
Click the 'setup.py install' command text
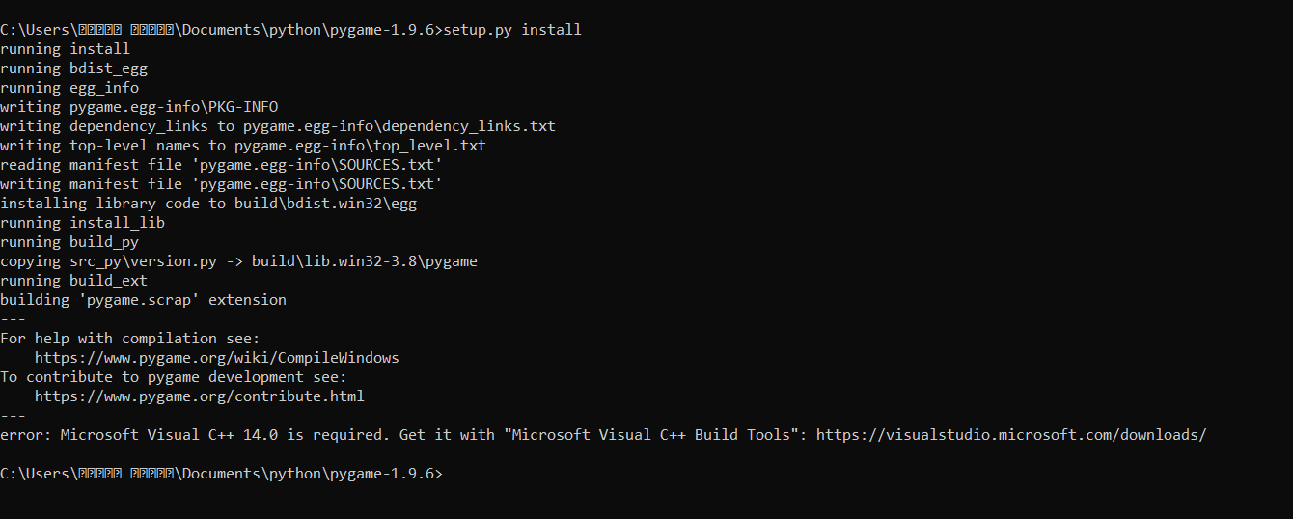pyautogui.click(x=512, y=30)
